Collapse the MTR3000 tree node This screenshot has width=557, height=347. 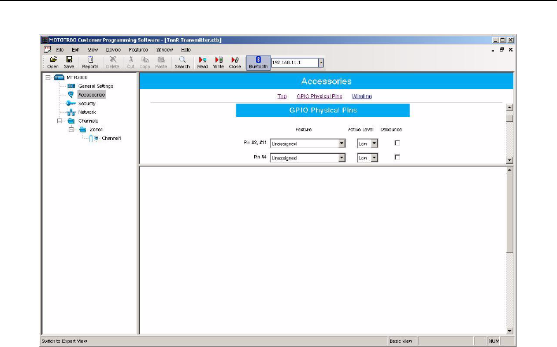(48, 77)
